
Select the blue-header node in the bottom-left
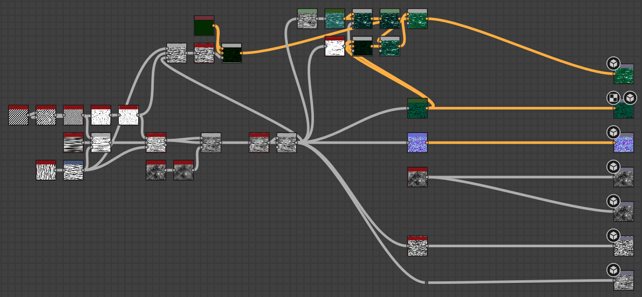click(73, 170)
